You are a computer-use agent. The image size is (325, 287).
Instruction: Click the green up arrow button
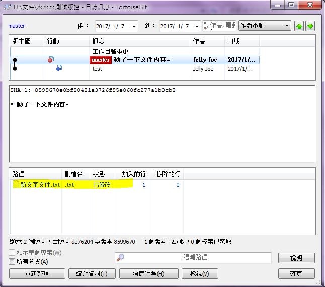tap(299, 26)
